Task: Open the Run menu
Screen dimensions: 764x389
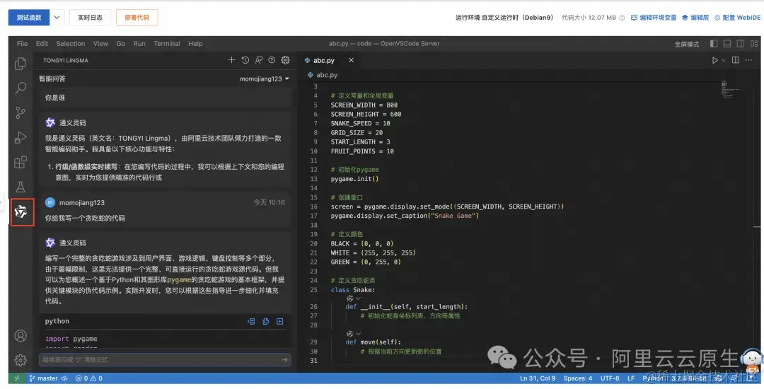Action: tap(139, 43)
